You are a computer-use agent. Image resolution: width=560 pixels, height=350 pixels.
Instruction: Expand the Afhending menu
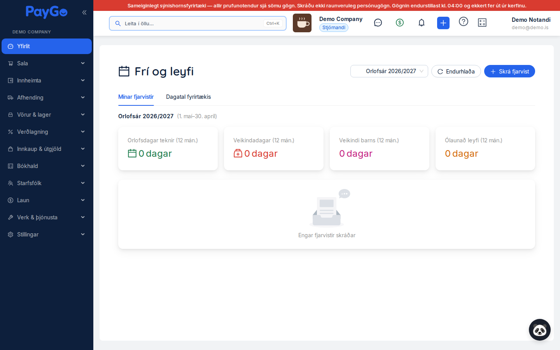[47, 98]
